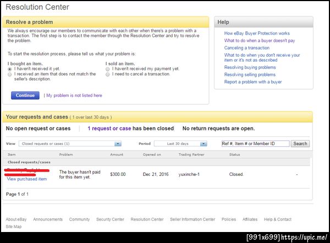Click the Trading Partner column header
The width and height of the screenshot is (330, 243).
191,154
